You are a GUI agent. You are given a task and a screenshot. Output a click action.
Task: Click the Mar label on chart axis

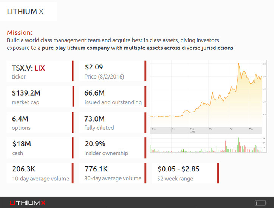(x=211, y=129)
